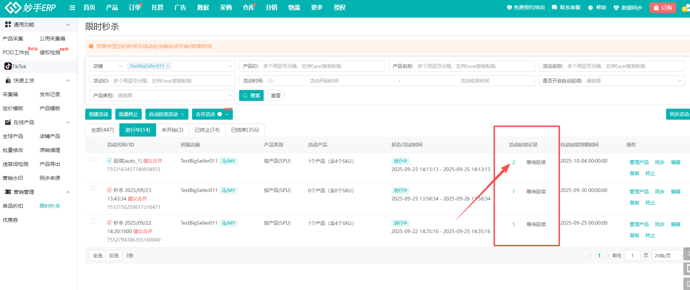
Task: Remove TestBigSeller011 store tag
Action: [168, 66]
